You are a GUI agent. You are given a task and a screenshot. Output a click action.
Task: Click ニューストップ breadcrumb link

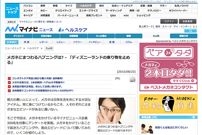point(13,48)
